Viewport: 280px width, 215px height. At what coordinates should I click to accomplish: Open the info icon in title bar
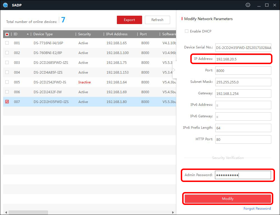click(248, 5)
